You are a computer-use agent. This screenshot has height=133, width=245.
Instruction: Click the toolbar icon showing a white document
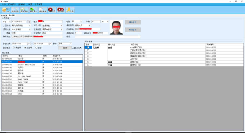click(43, 10)
